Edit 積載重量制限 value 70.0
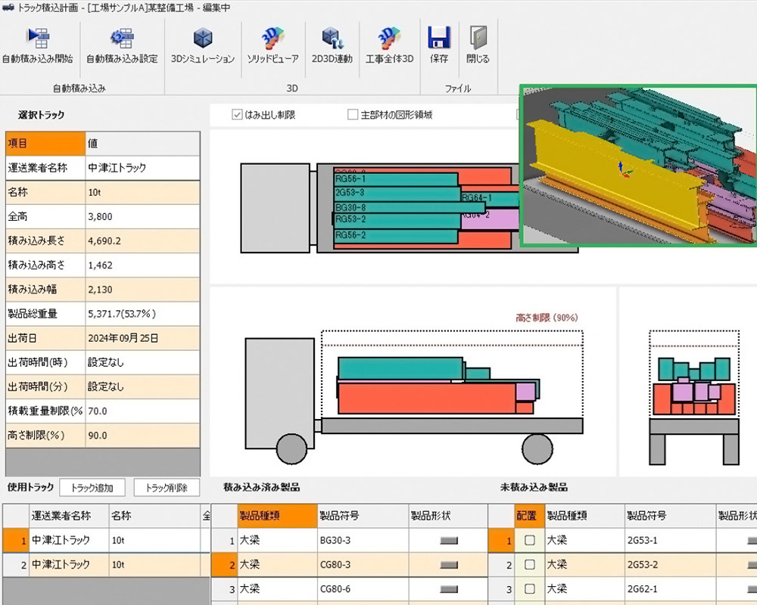 142,411
